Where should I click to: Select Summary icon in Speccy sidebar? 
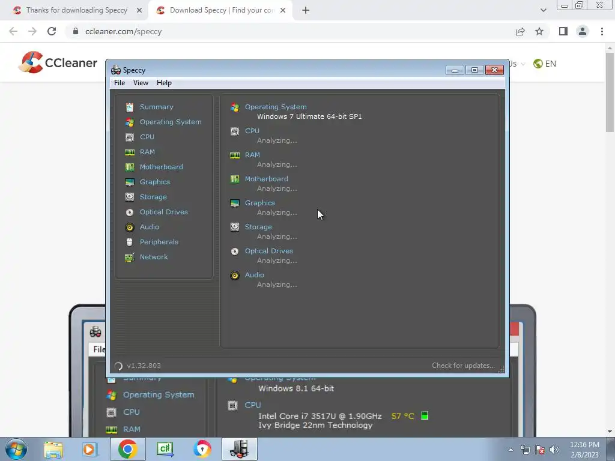tap(130, 107)
